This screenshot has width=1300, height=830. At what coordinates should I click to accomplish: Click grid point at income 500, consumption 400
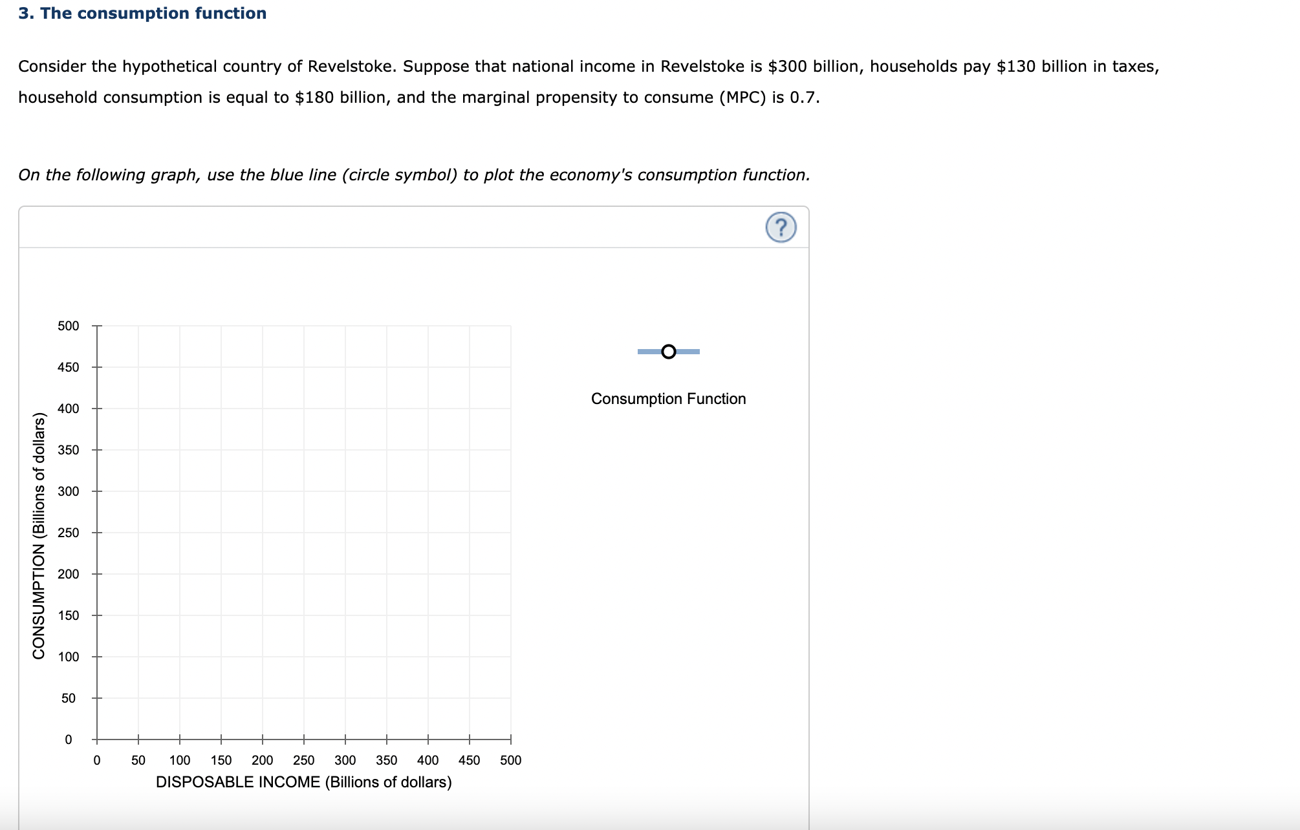click(511, 409)
